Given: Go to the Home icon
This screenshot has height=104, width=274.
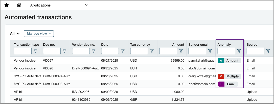Looking at the screenshot, I should pyautogui.click(x=19, y=5).
